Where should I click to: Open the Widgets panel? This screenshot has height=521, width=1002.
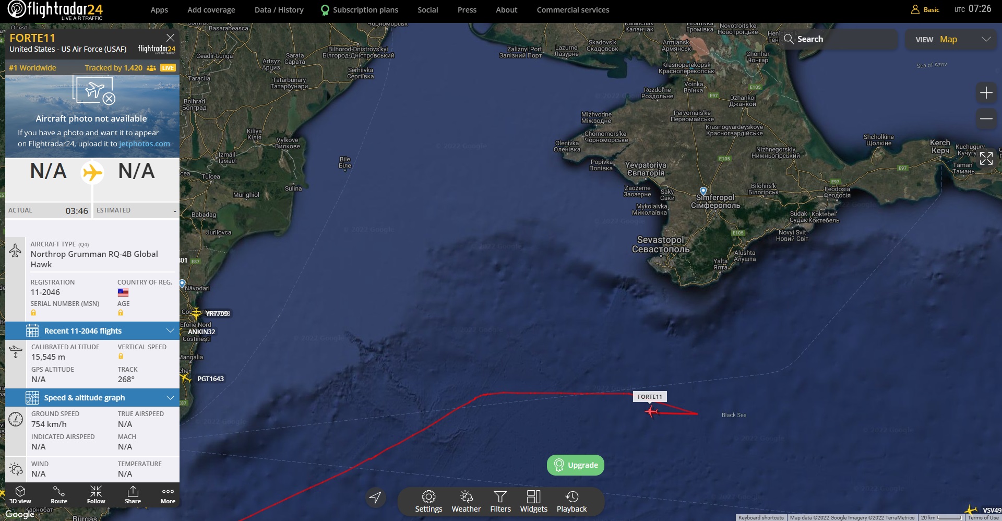pos(533,502)
